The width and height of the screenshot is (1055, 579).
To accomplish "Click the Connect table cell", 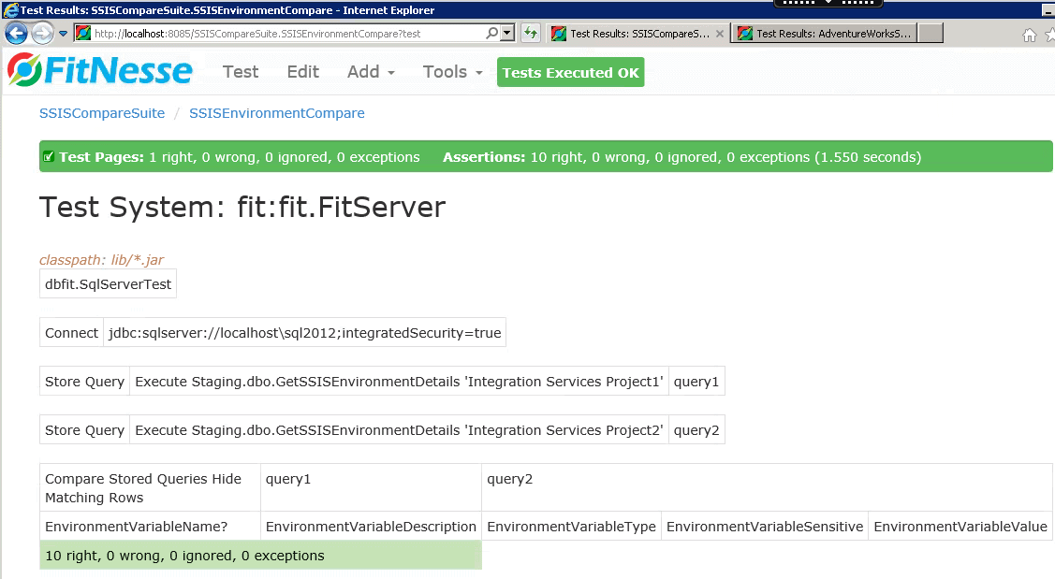I will click(71, 333).
